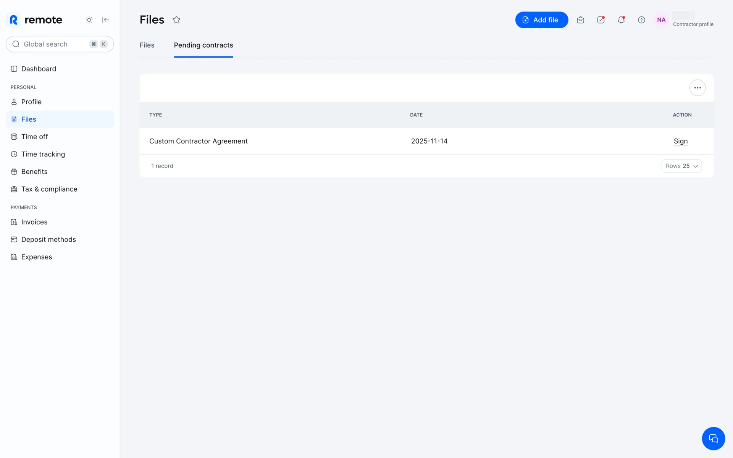Open the NA profile avatar menu
733x458 pixels.
(x=661, y=20)
